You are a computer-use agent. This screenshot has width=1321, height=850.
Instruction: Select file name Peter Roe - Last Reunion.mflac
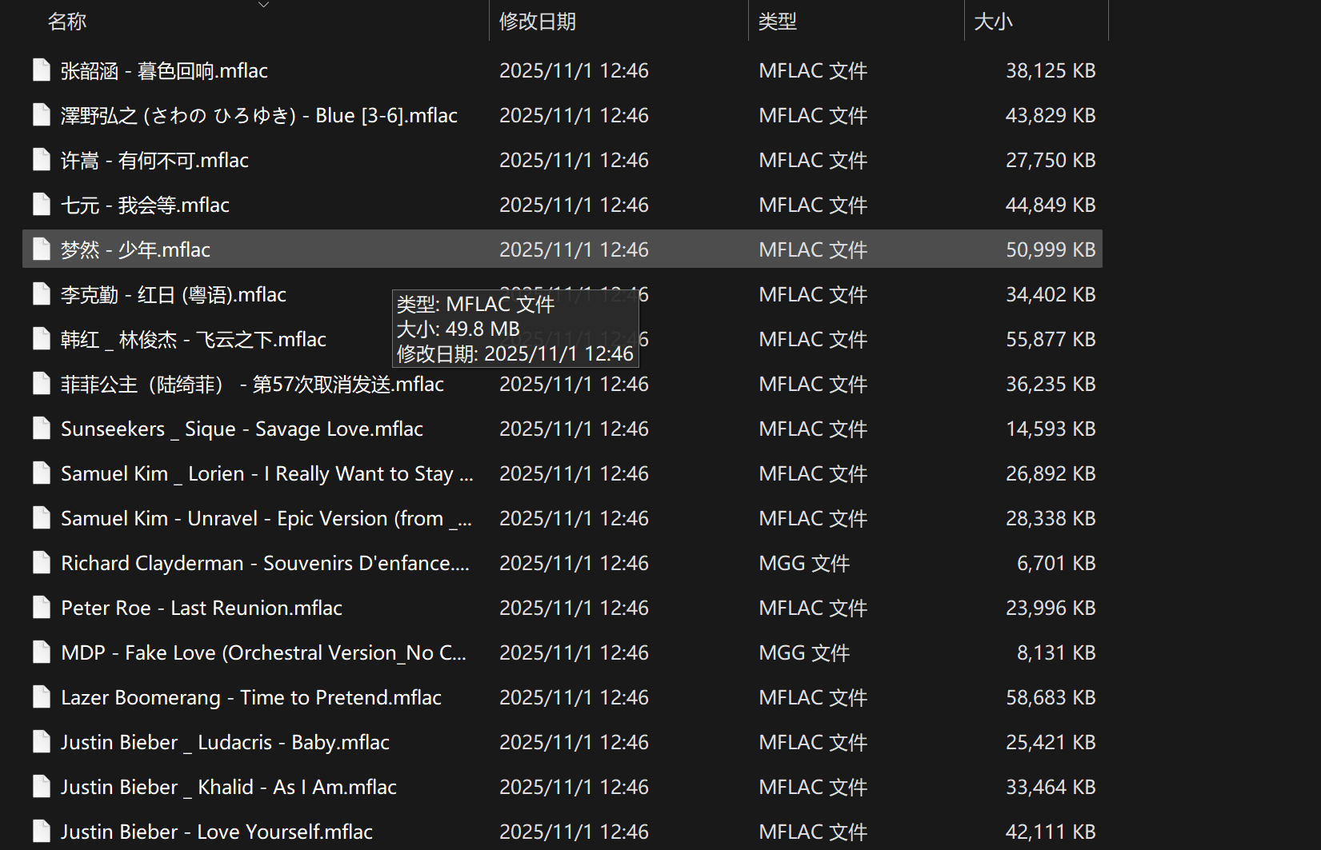202,608
